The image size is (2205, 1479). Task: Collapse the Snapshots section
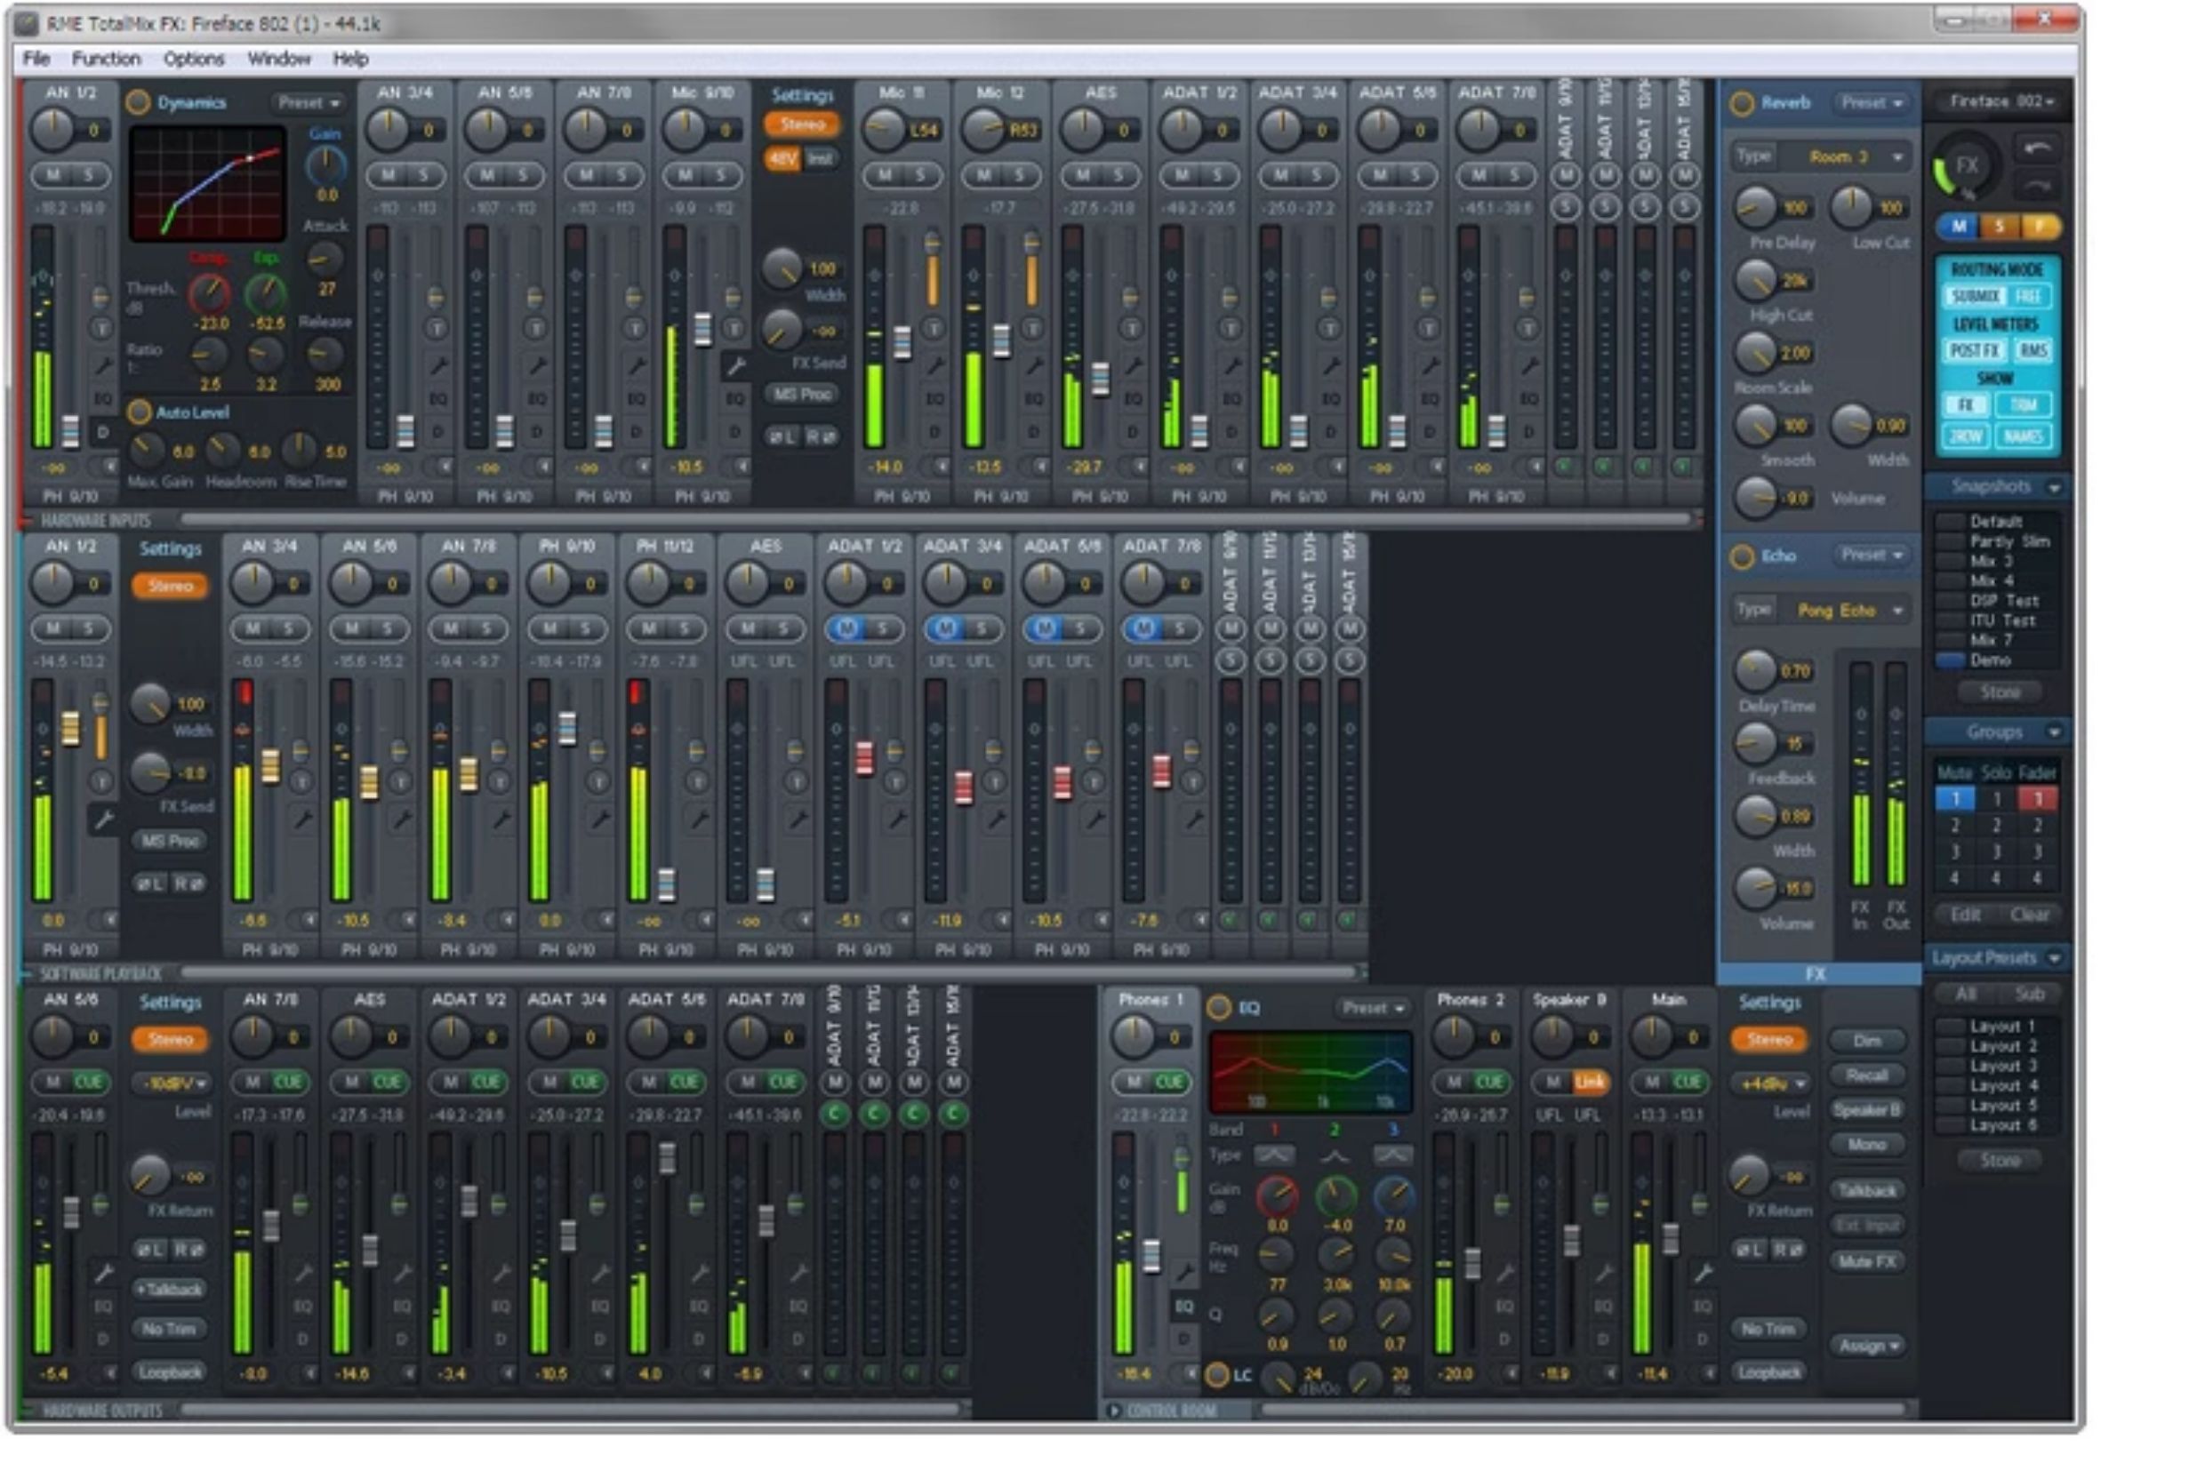click(x=2054, y=488)
